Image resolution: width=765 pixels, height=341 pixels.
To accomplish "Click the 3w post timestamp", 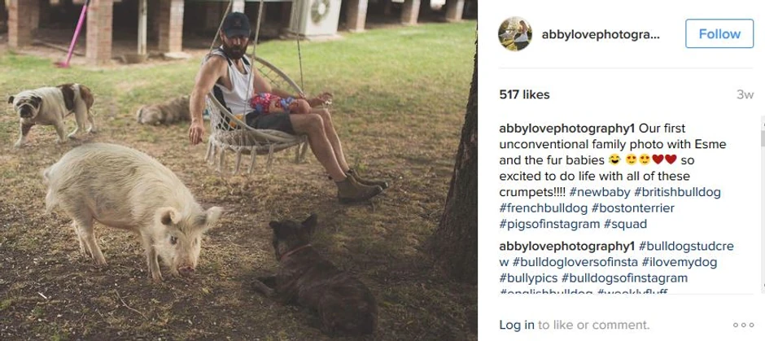I will coord(745,94).
